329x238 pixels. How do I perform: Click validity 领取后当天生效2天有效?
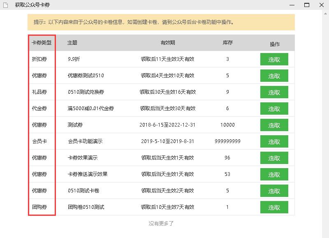(x=167, y=191)
